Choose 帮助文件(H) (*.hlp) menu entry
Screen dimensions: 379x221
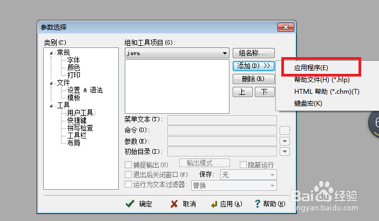322,80
